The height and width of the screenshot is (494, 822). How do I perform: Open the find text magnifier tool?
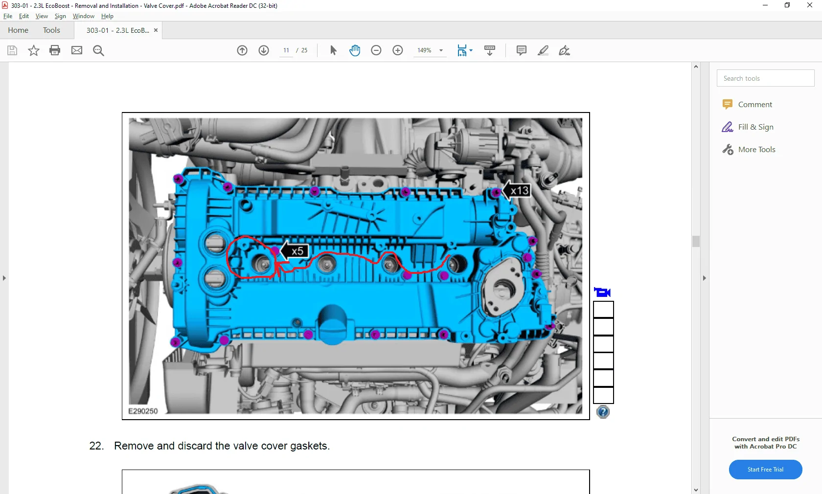98,50
